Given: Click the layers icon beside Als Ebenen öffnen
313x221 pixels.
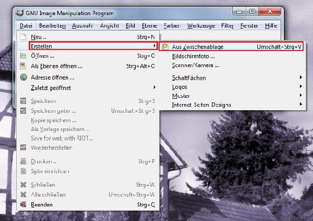Looking at the screenshot, I should pos(23,66).
